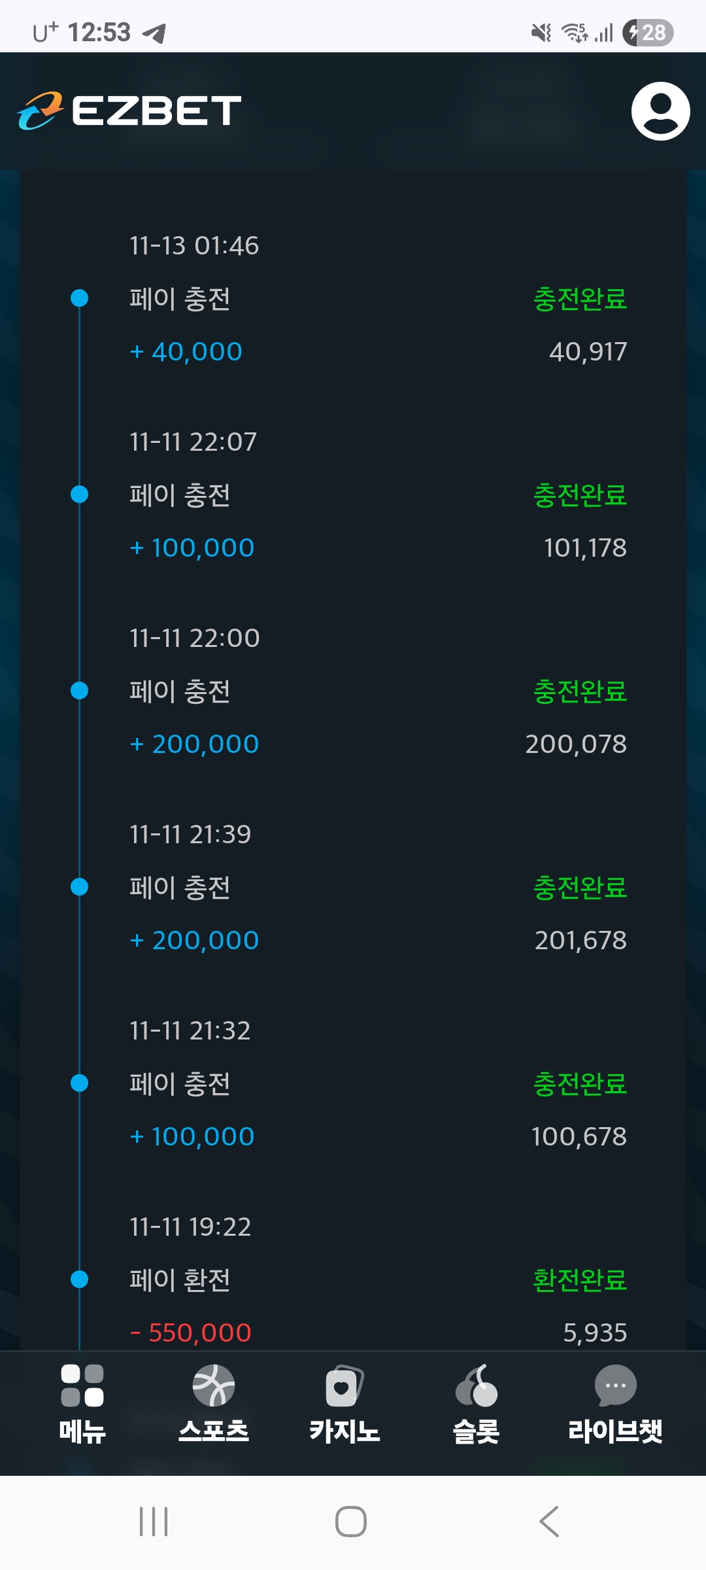Viewport: 706px width, 1570px height.
Task: Select timeline dot for 11-13 01:46 entry
Action: tap(79, 298)
